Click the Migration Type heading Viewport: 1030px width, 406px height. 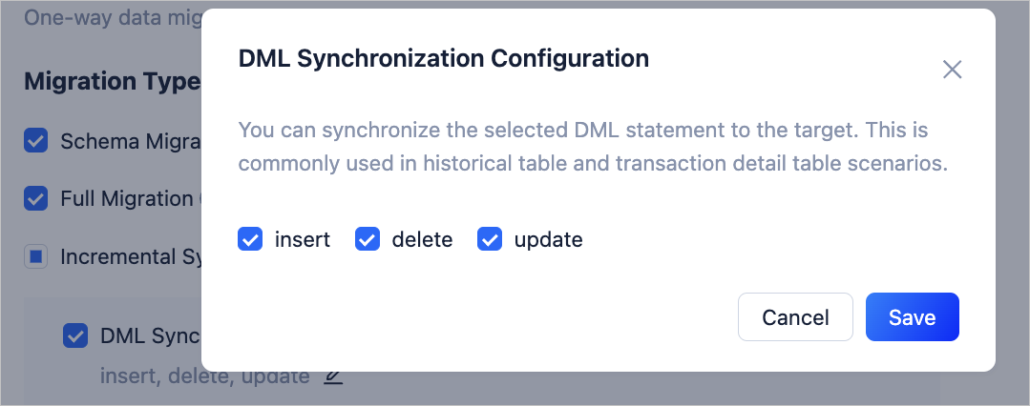click(111, 82)
